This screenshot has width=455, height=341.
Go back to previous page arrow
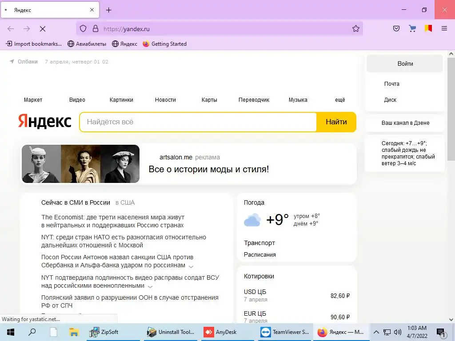[x=11, y=29]
